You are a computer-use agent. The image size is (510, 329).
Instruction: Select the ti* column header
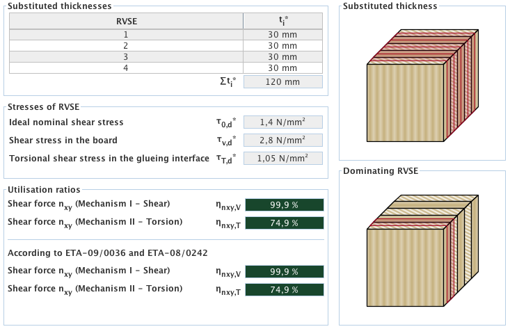(x=282, y=21)
